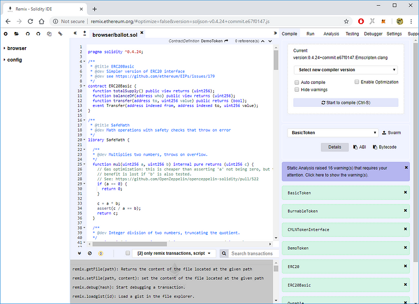Image resolution: width=419 pixels, height=304 pixels.
Task: Go to the browser home page
Action: pos(41,21)
